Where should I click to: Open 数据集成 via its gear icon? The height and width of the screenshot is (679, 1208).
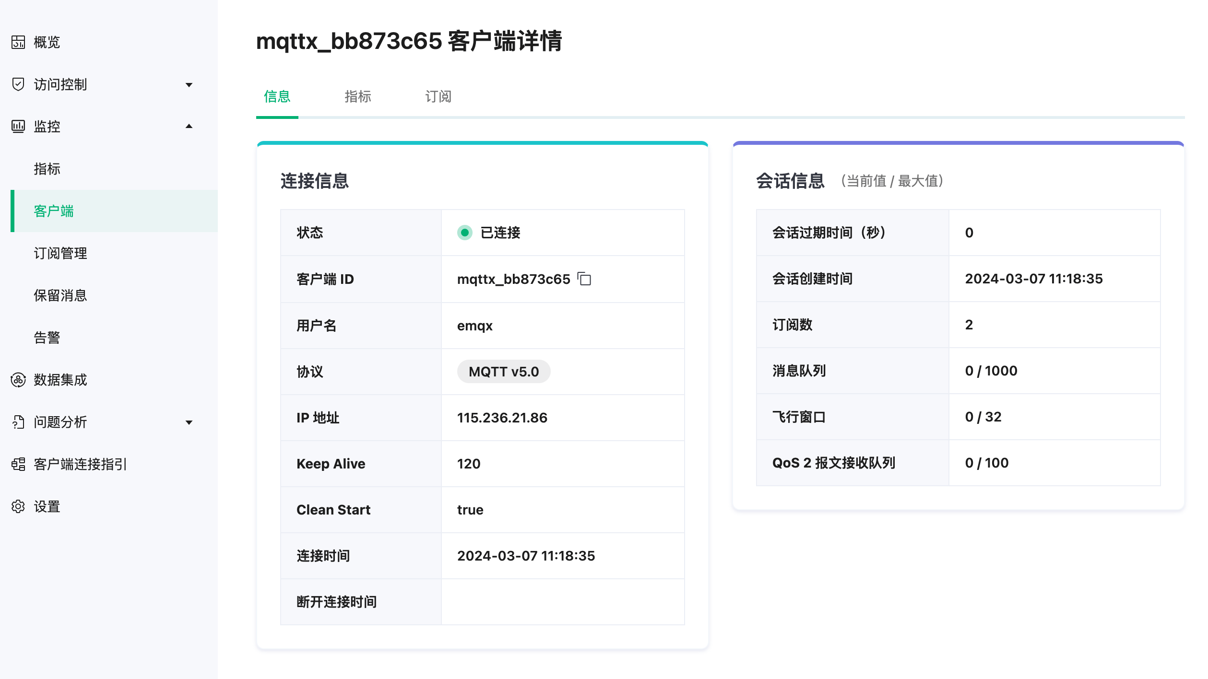pos(18,380)
